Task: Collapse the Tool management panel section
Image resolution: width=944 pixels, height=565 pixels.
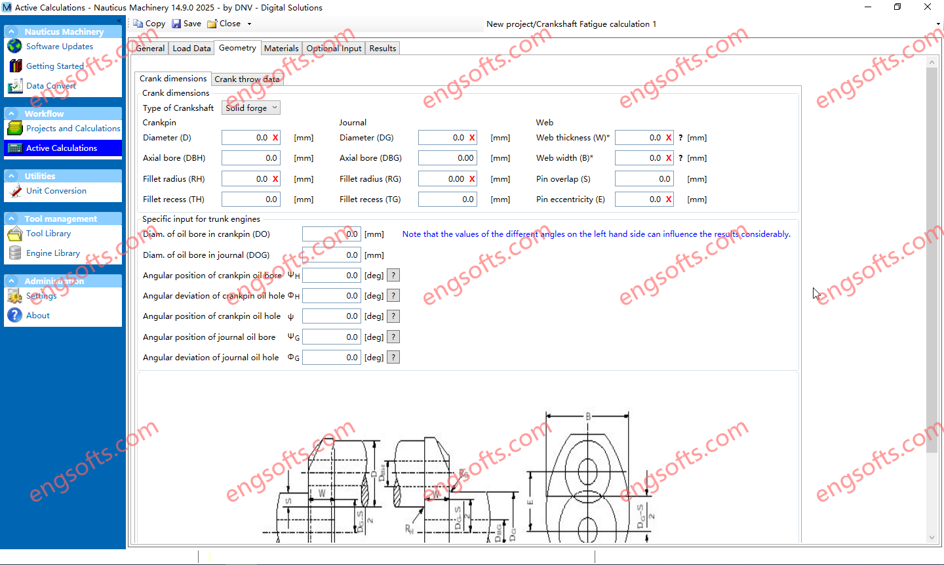Action: click(12, 219)
